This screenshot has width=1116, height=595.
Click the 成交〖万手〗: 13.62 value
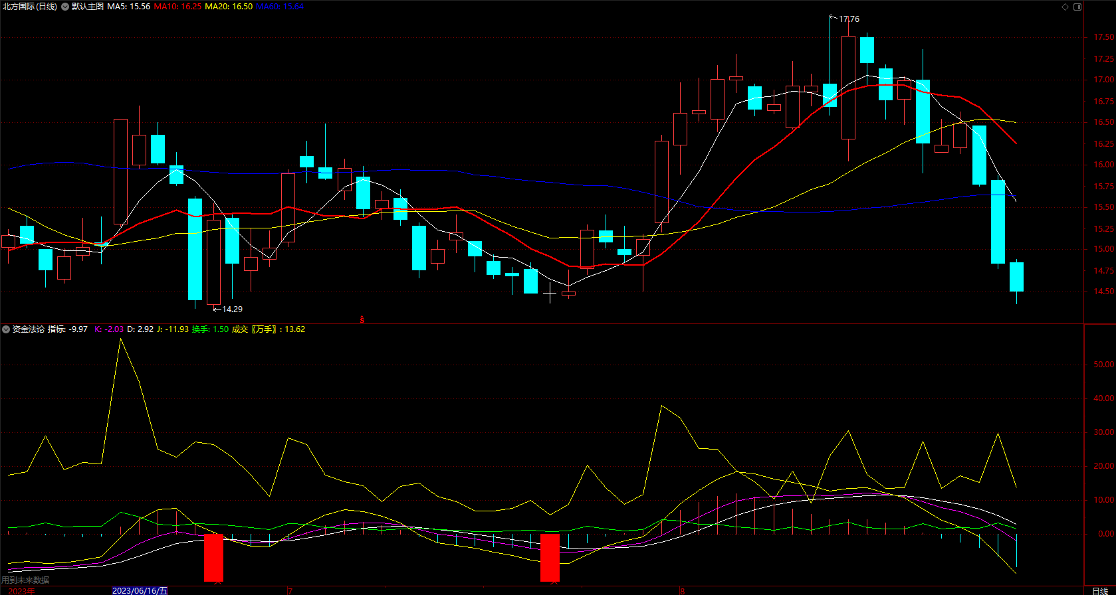[269, 329]
